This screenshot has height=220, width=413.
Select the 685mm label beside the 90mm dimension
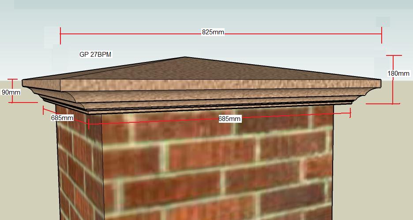[62, 118]
